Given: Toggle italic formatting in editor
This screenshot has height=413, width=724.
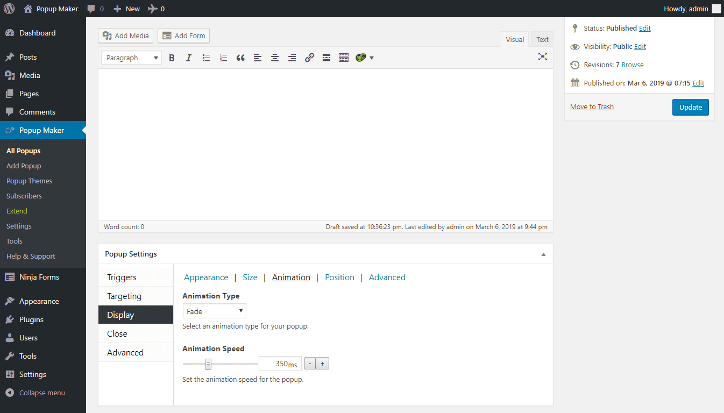Looking at the screenshot, I should (x=189, y=58).
